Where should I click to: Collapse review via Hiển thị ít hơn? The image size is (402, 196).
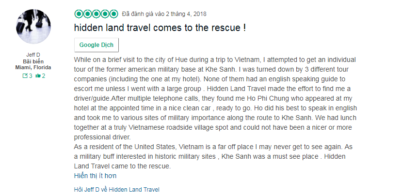95,176
